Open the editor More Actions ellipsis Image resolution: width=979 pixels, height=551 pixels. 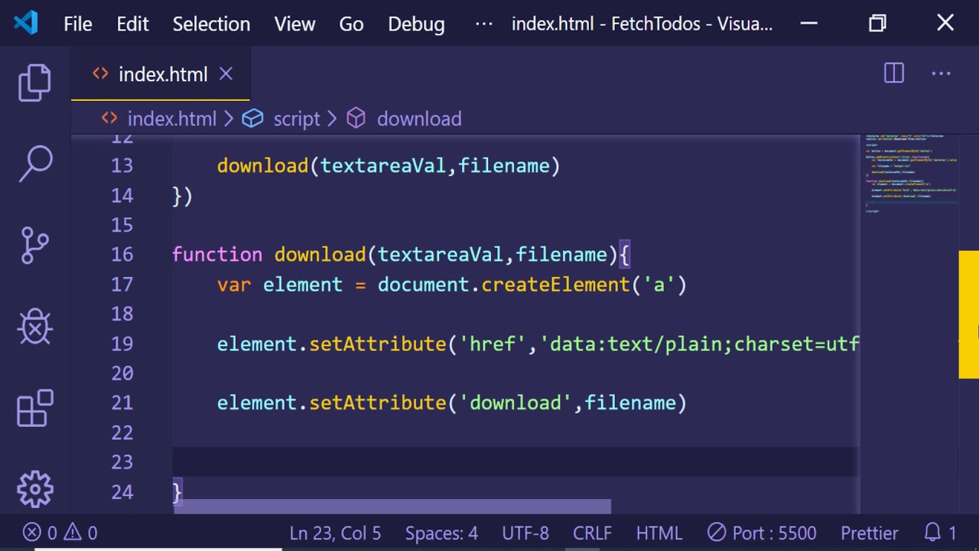[941, 73]
